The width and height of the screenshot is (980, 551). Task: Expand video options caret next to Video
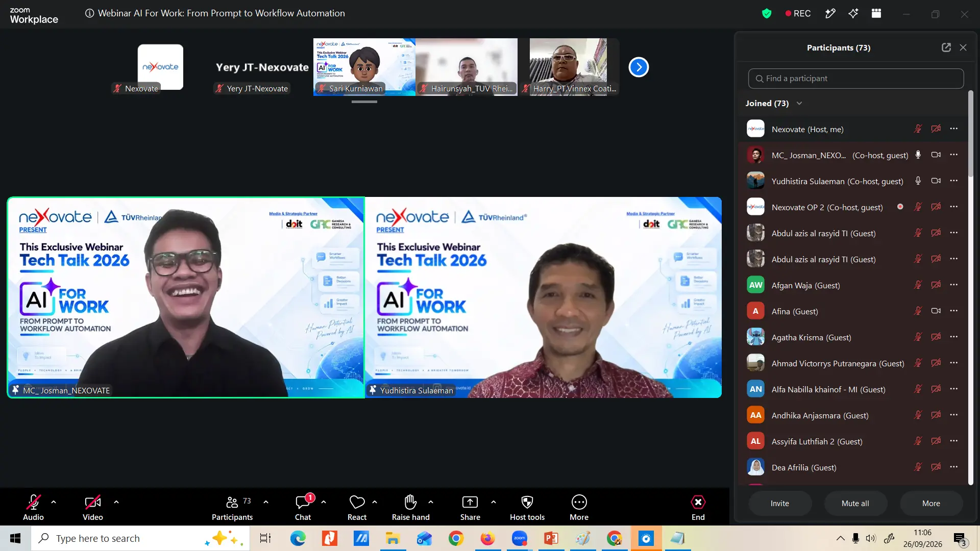116,502
